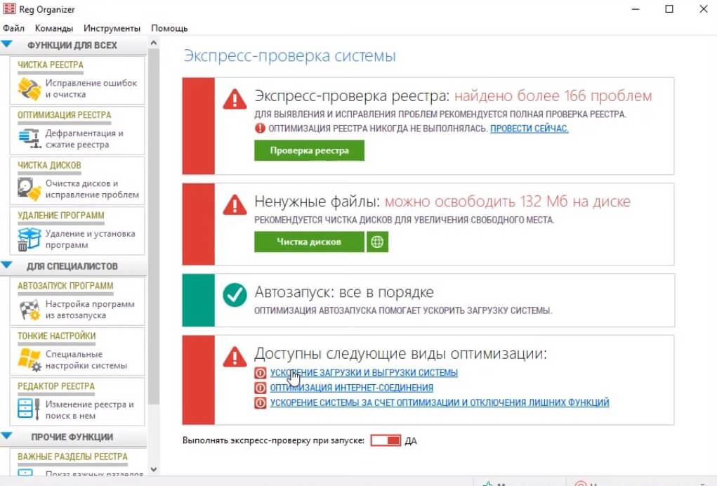
Task: Click 'Удаление и установка программ' text
Action: coord(90,239)
